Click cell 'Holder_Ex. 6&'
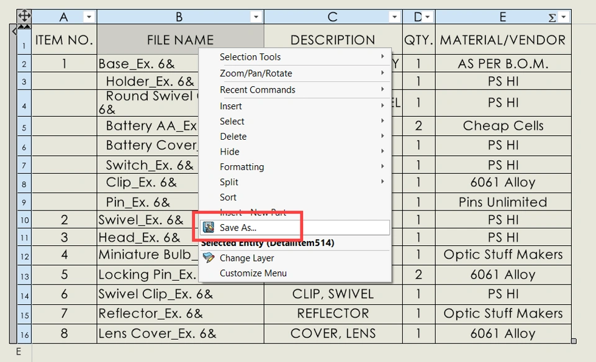The height and width of the screenshot is (362, 596). tap(148, 81)
